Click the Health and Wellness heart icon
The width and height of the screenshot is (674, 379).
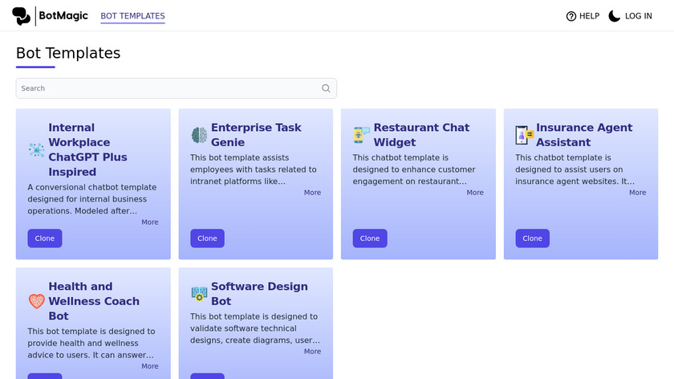tap(37, 301)
